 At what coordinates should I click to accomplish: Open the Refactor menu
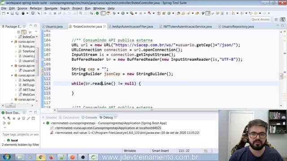(36, 8)
